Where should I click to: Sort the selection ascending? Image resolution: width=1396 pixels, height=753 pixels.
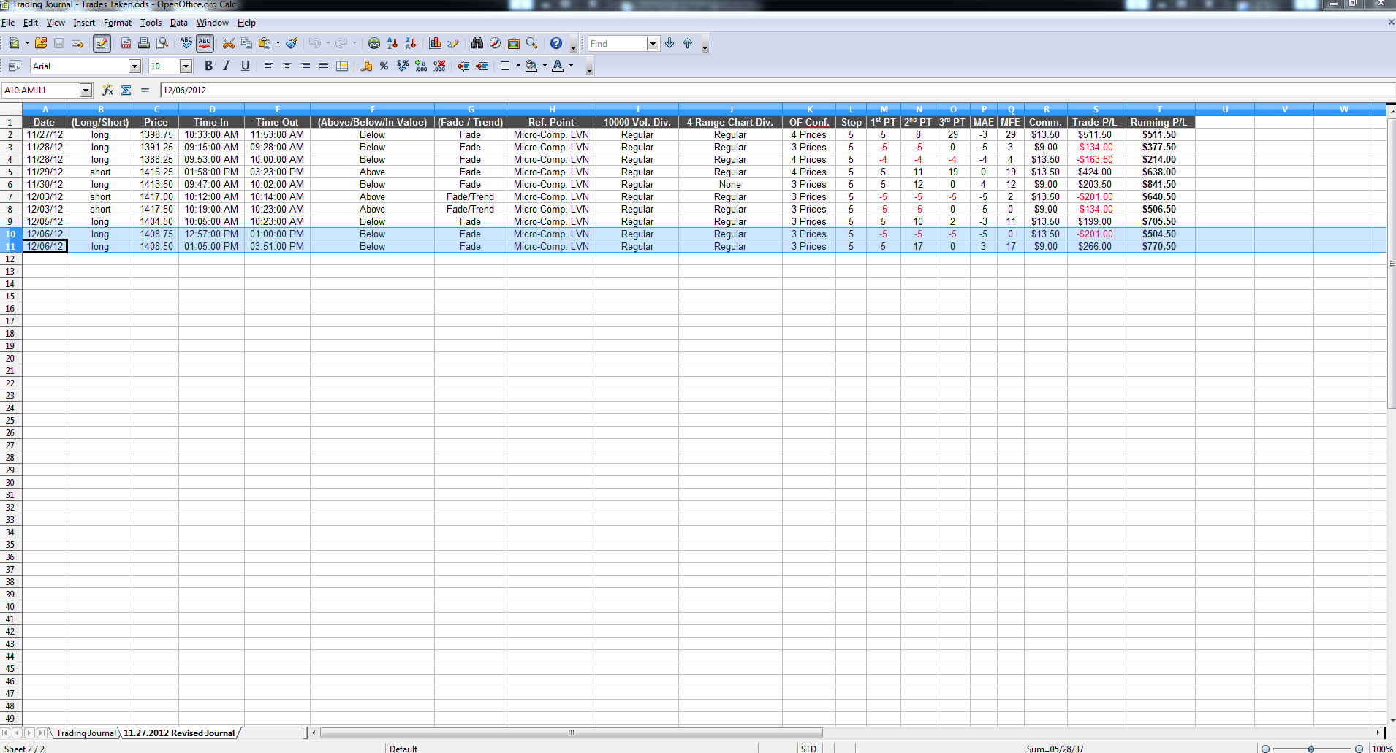point(392,44)
